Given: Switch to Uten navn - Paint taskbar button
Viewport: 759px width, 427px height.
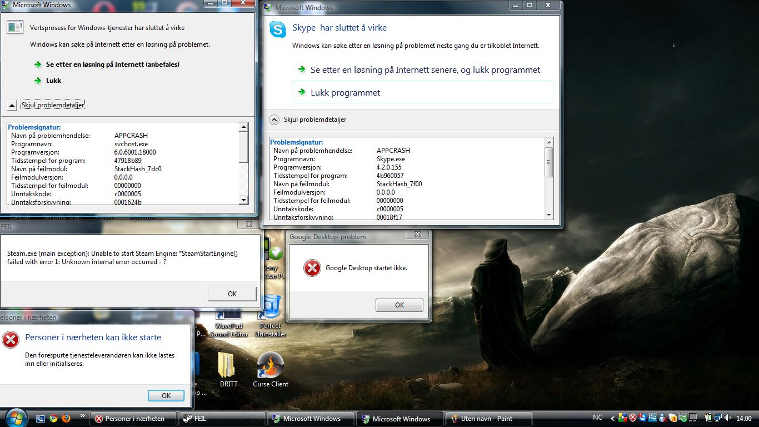Looking at the screenshot, I should (x=490, y=419).
